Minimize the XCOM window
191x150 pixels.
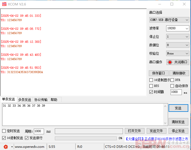(x=160, y=4)
